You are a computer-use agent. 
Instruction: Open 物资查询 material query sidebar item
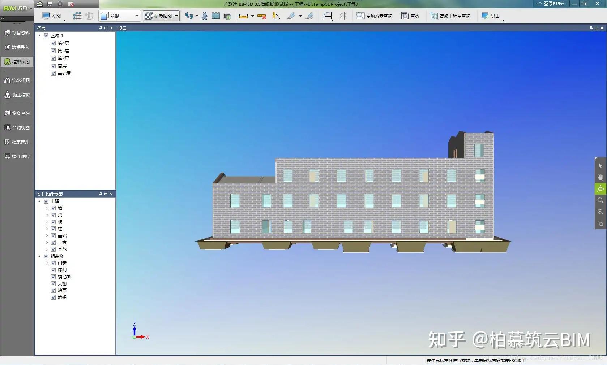pos(17,113)
